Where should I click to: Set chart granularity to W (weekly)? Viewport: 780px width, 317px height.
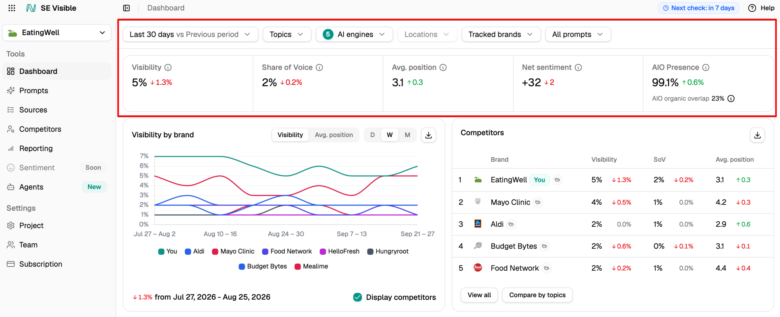pos(390,135)
